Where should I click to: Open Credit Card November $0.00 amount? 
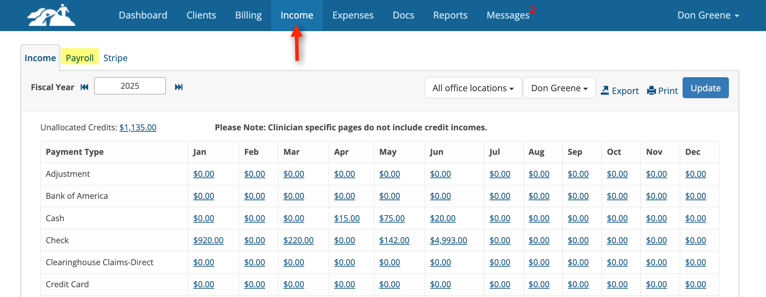[656, 284]
